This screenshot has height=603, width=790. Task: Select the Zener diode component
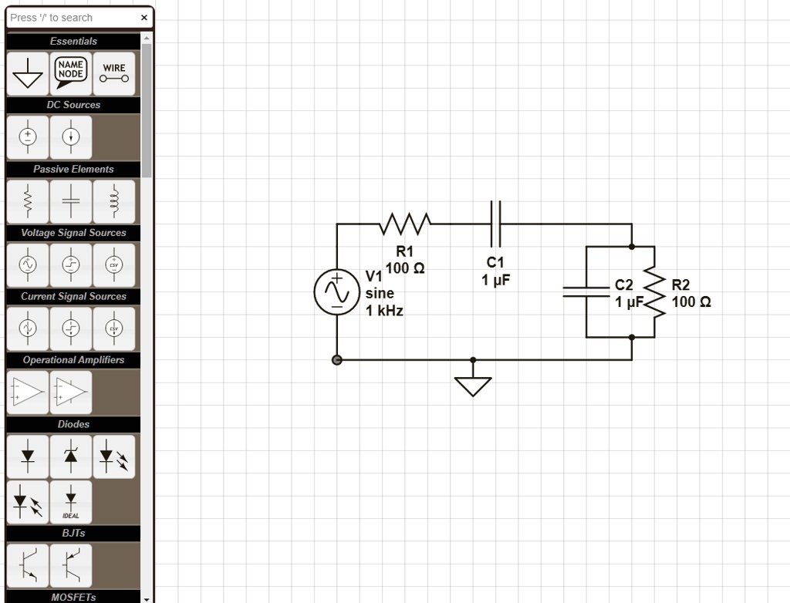[70, 456]
